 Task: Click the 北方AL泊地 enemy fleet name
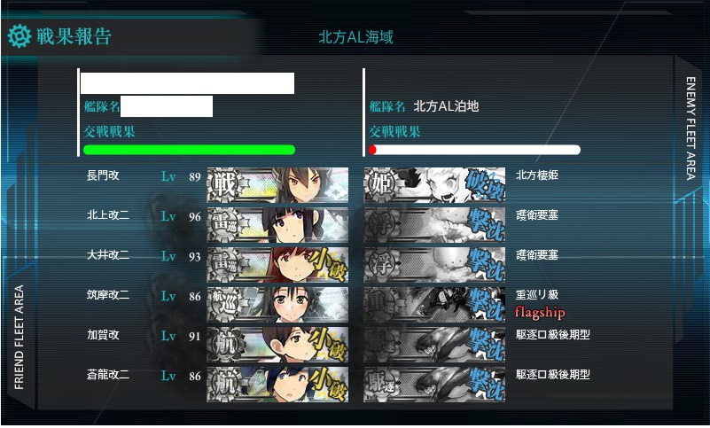446,106
